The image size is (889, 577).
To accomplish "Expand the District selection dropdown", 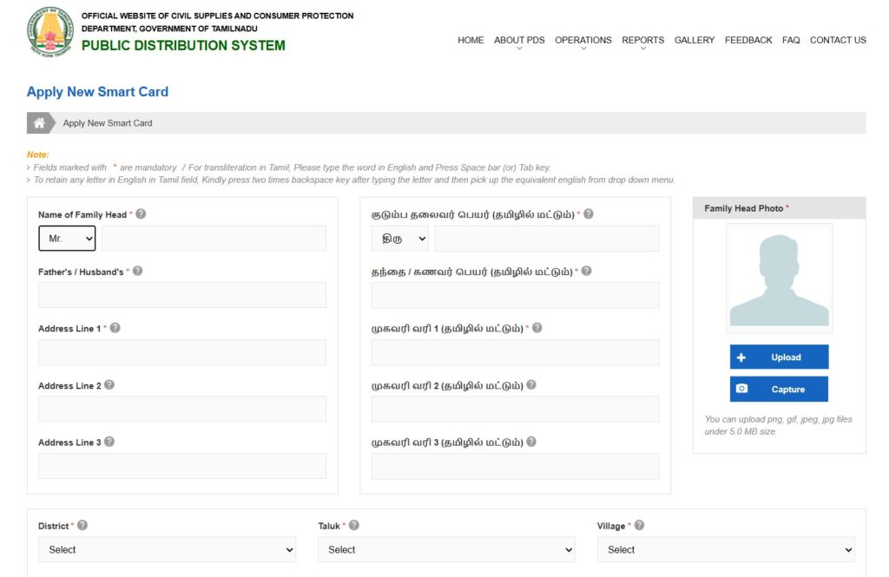I will tap(167, 549).
